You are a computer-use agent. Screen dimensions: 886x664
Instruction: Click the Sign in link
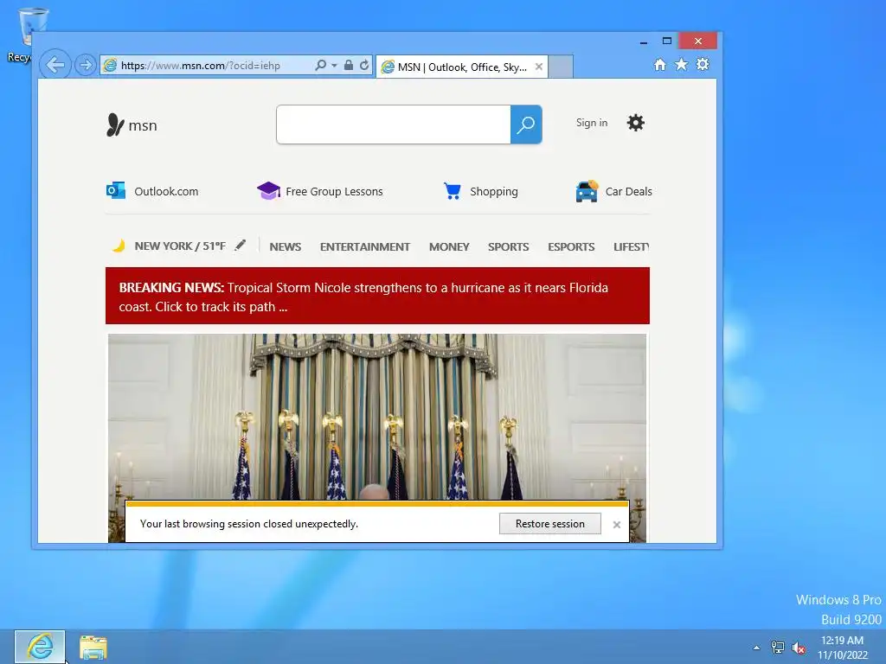pyautogui.click(x=592, y=123)
